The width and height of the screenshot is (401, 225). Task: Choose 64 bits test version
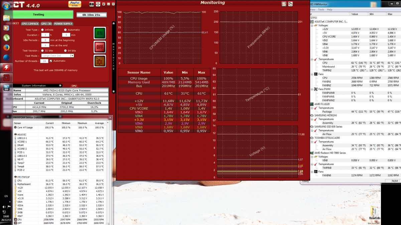(65, 50)
